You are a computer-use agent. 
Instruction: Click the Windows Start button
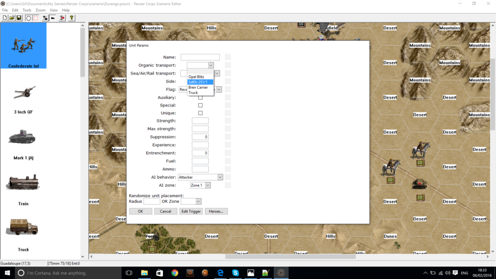(7, 273)
